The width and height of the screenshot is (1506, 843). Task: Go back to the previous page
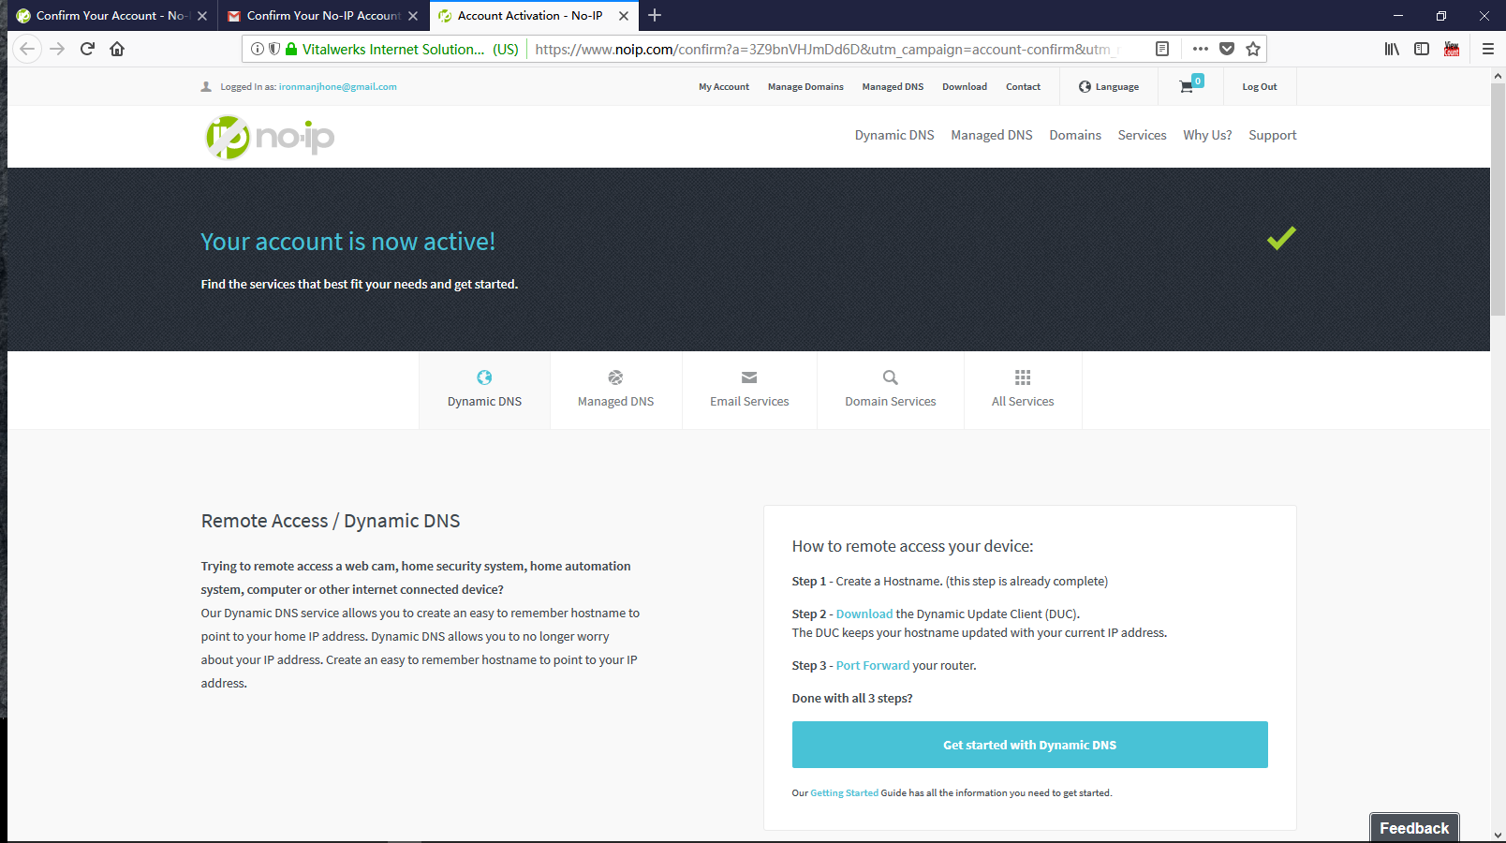27,49
